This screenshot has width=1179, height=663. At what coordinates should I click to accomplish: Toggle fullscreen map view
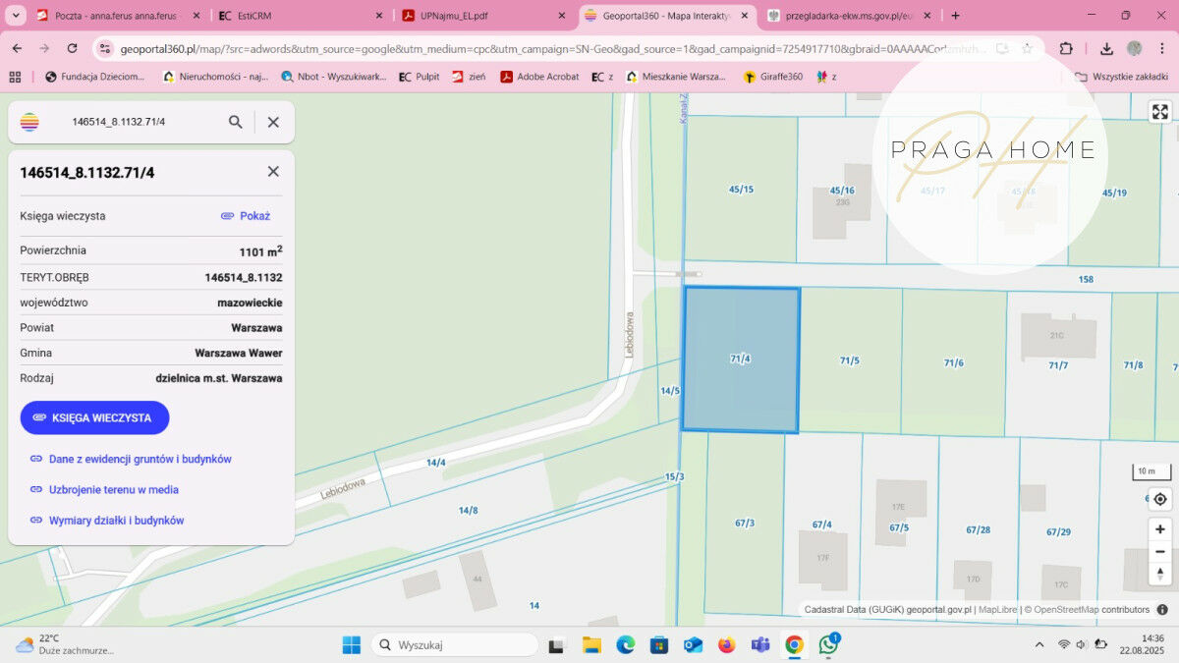(x=1159, y=112)
